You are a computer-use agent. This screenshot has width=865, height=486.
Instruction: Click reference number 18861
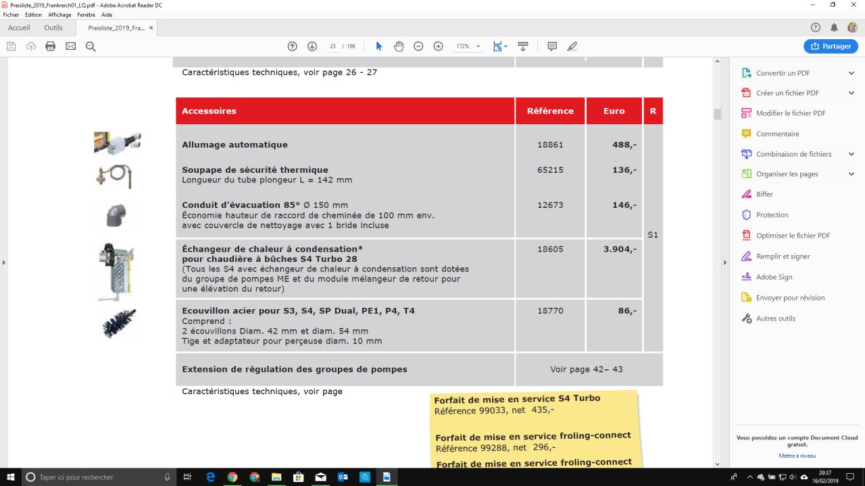pyautogui.click(x=550, y=144)
